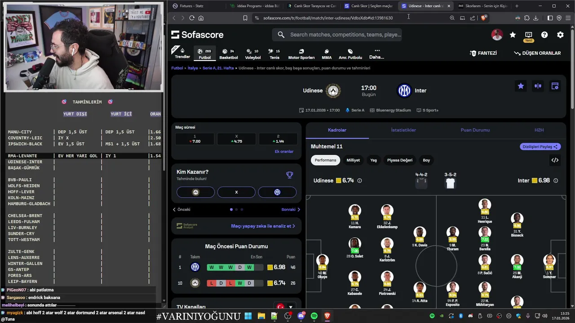Reload the page in browser toolbar
This screenshot has width=575, height=323.
click(x=192, y=18)
